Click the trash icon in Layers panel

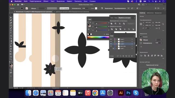tap(132, 56)
